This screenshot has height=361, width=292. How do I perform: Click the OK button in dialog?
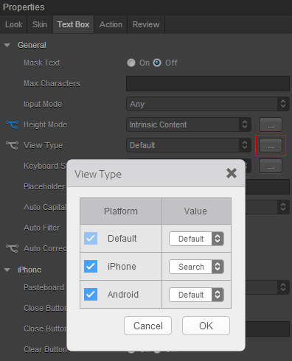point(206,326)
